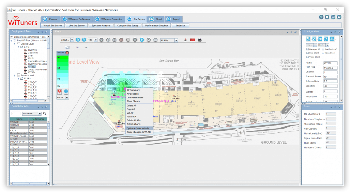Click the checkmark icon in Configuration toolbar

(x=314, y=39)
